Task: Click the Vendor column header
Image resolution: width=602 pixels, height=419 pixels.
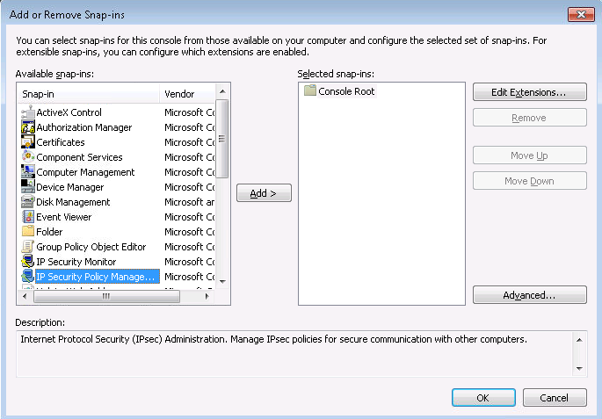Action: coord(186,93)
